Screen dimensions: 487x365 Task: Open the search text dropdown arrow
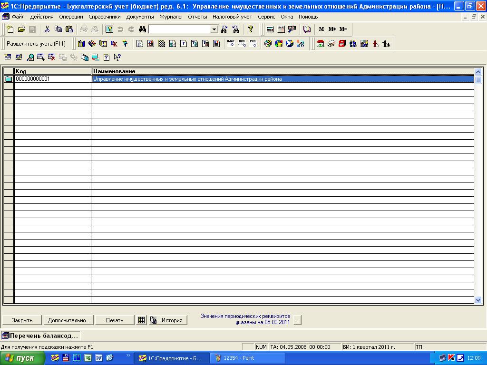tap(214, 29)
